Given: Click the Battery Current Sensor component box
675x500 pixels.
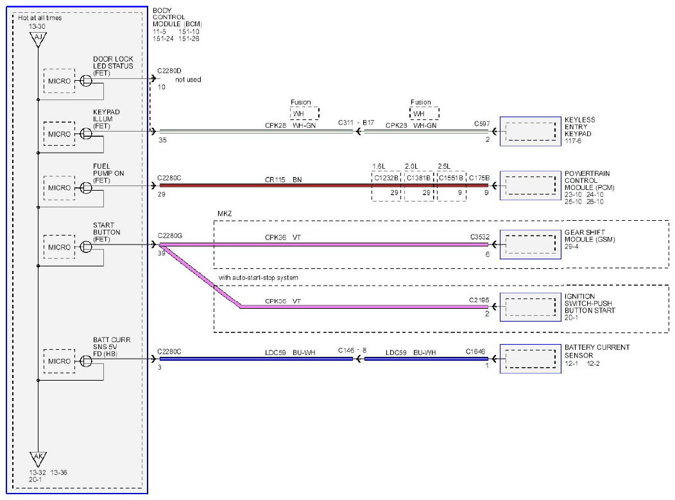Looking at the screenshot, I should tap(531, 359).
